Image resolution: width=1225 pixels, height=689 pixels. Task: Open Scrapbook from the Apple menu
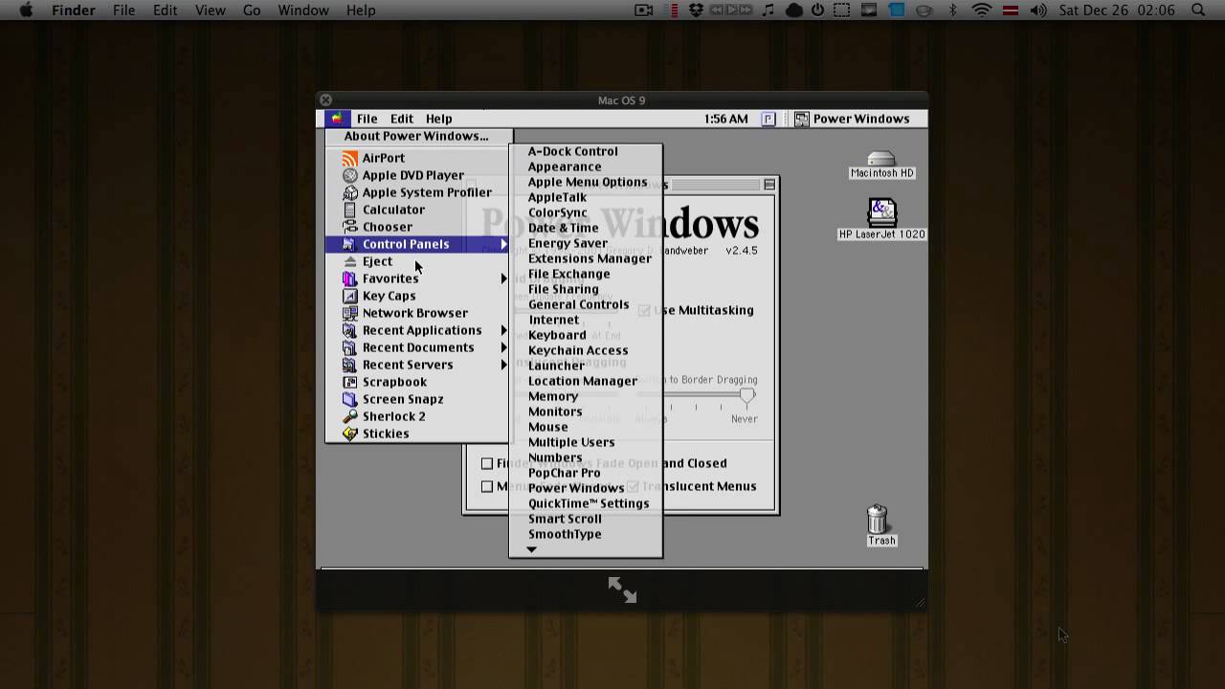click(417, 382)
